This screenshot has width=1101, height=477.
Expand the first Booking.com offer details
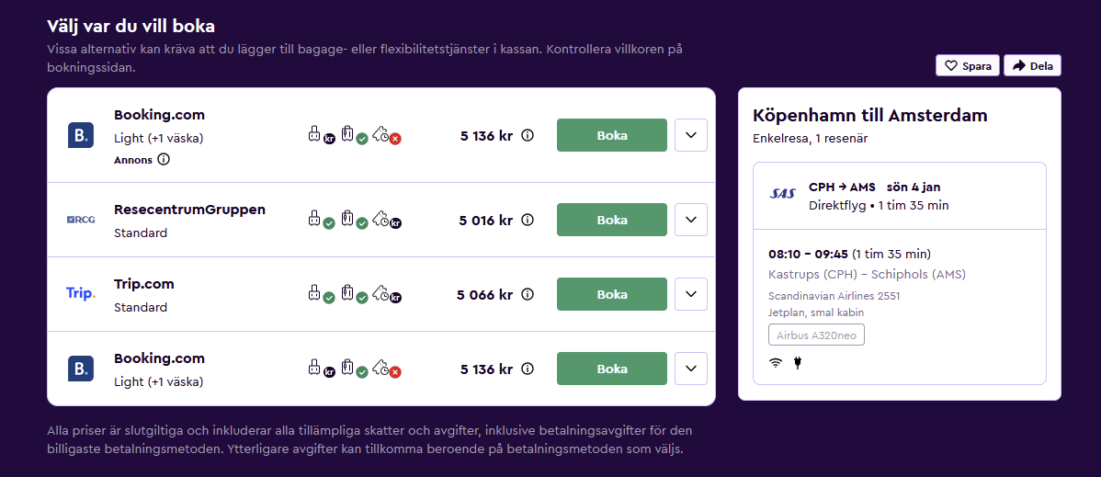click(691, 136)
